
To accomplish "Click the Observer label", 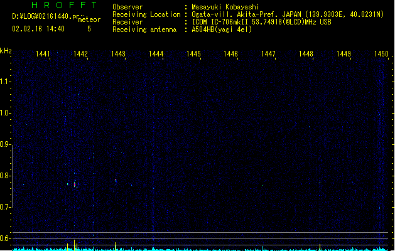I will tap(127, 7).
